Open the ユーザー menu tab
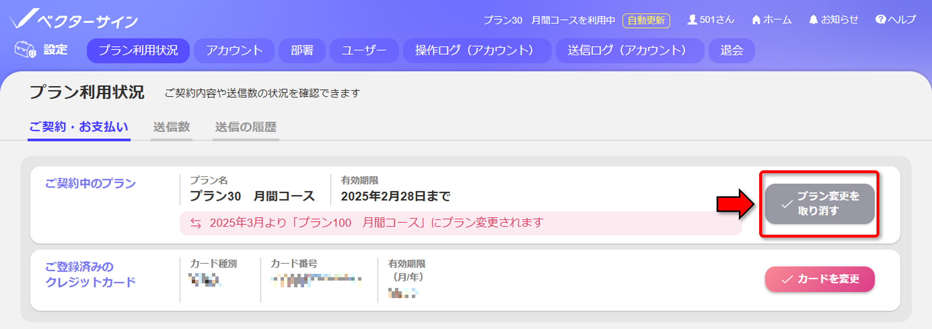The image size is (932, 329). point(364,50)
